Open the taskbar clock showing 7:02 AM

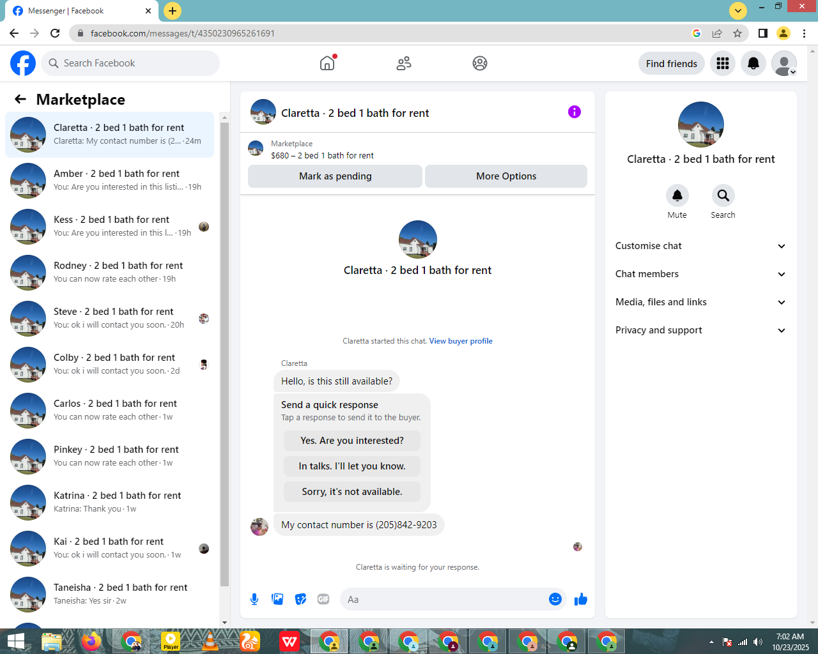(x=790, y=642)
